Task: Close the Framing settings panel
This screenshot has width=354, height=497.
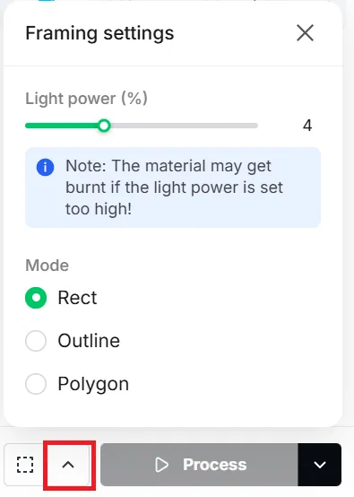Action: click(x=305, y=33)
